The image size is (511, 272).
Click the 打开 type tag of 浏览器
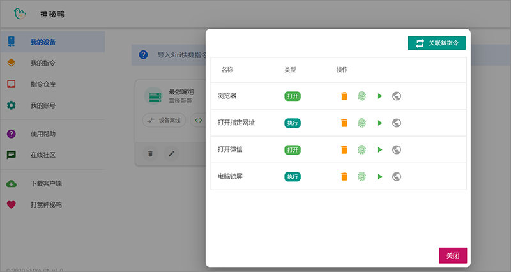pos(293,96)
